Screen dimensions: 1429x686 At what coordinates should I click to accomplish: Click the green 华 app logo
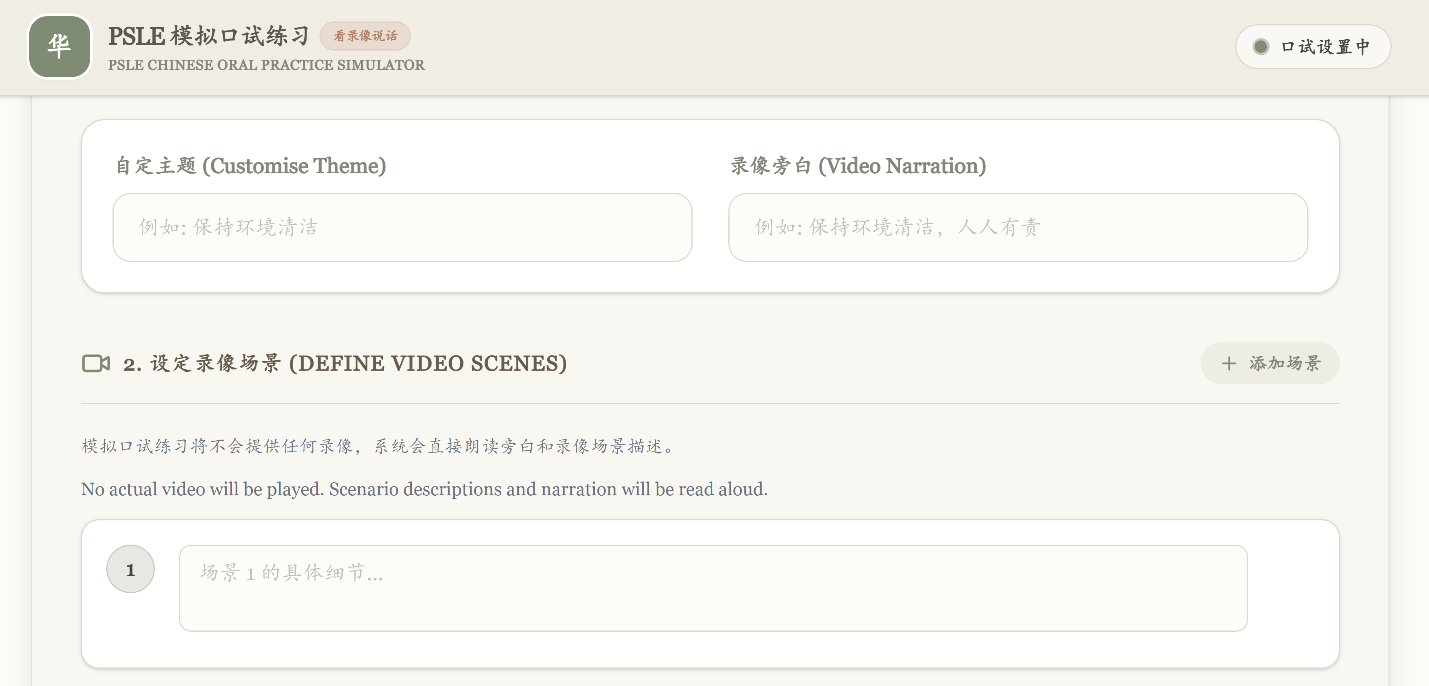coord(59,47)
